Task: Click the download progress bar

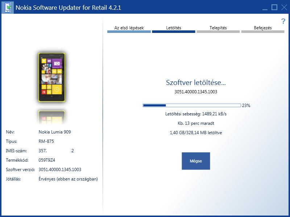Action: (192, 105)
